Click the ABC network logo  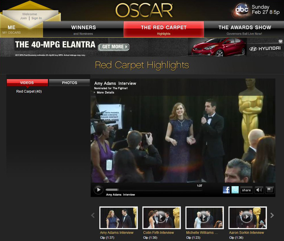[241, 9]
